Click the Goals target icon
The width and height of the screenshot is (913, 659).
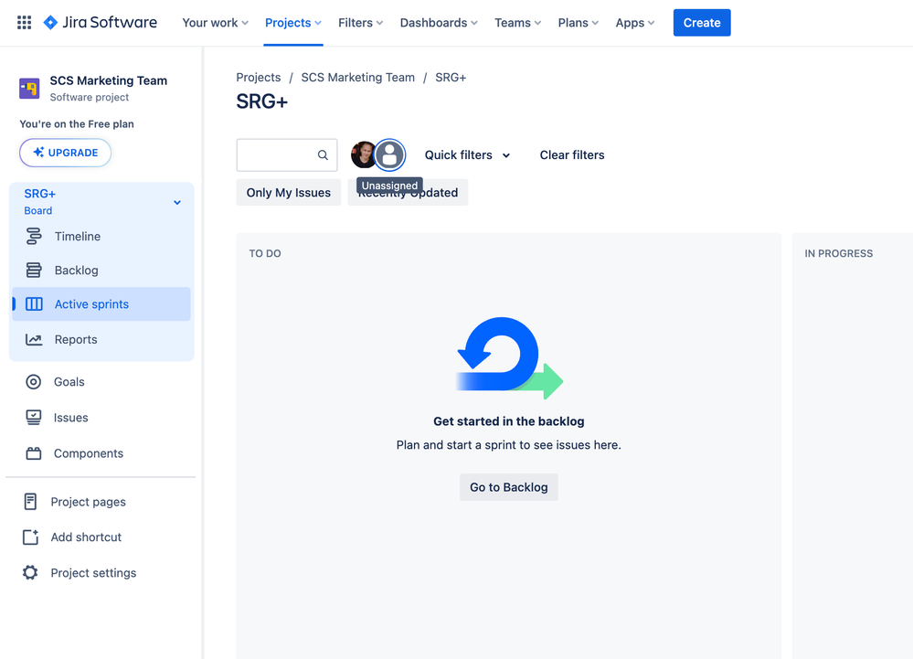click(34, 382)
